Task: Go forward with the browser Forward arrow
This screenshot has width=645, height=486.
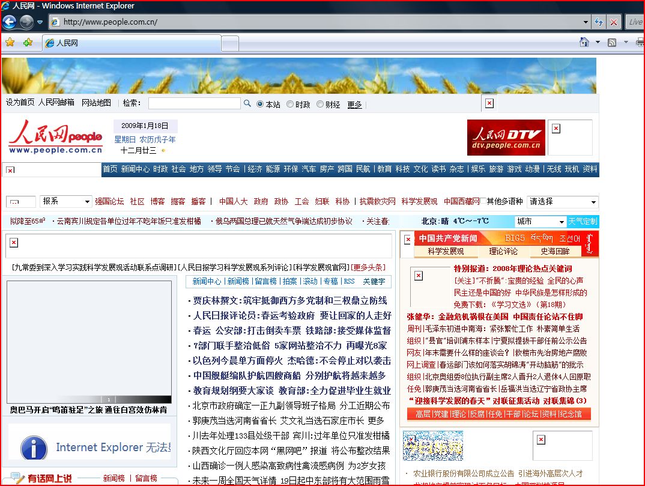Action: [x=27, y=22]
